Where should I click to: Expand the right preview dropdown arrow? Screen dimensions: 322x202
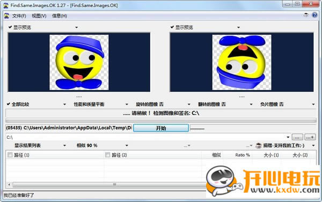pyautogui.click(x=238, y=27)
